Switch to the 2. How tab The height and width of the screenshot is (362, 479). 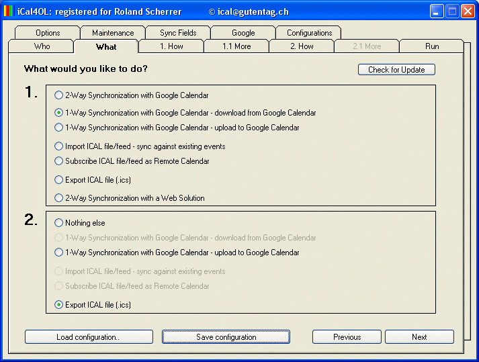[x=302, y=46]
